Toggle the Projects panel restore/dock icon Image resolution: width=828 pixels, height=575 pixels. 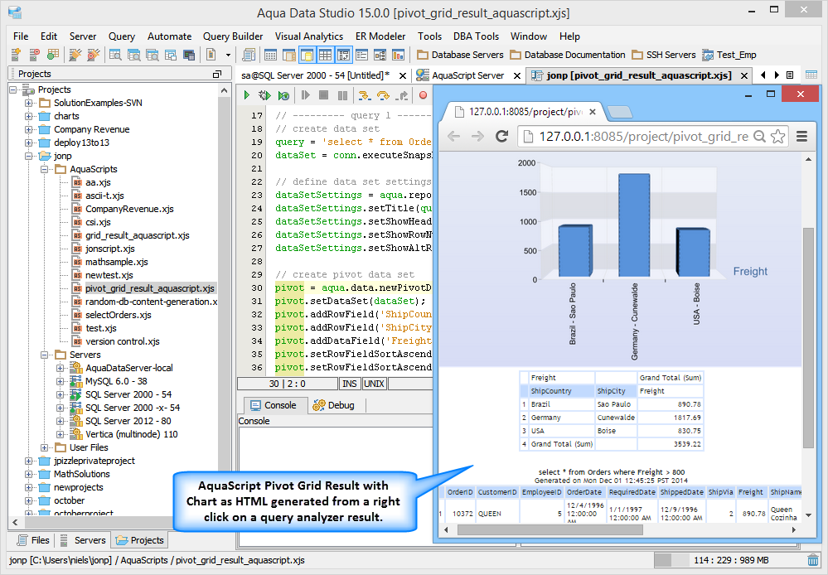click(x=217, y=74)
